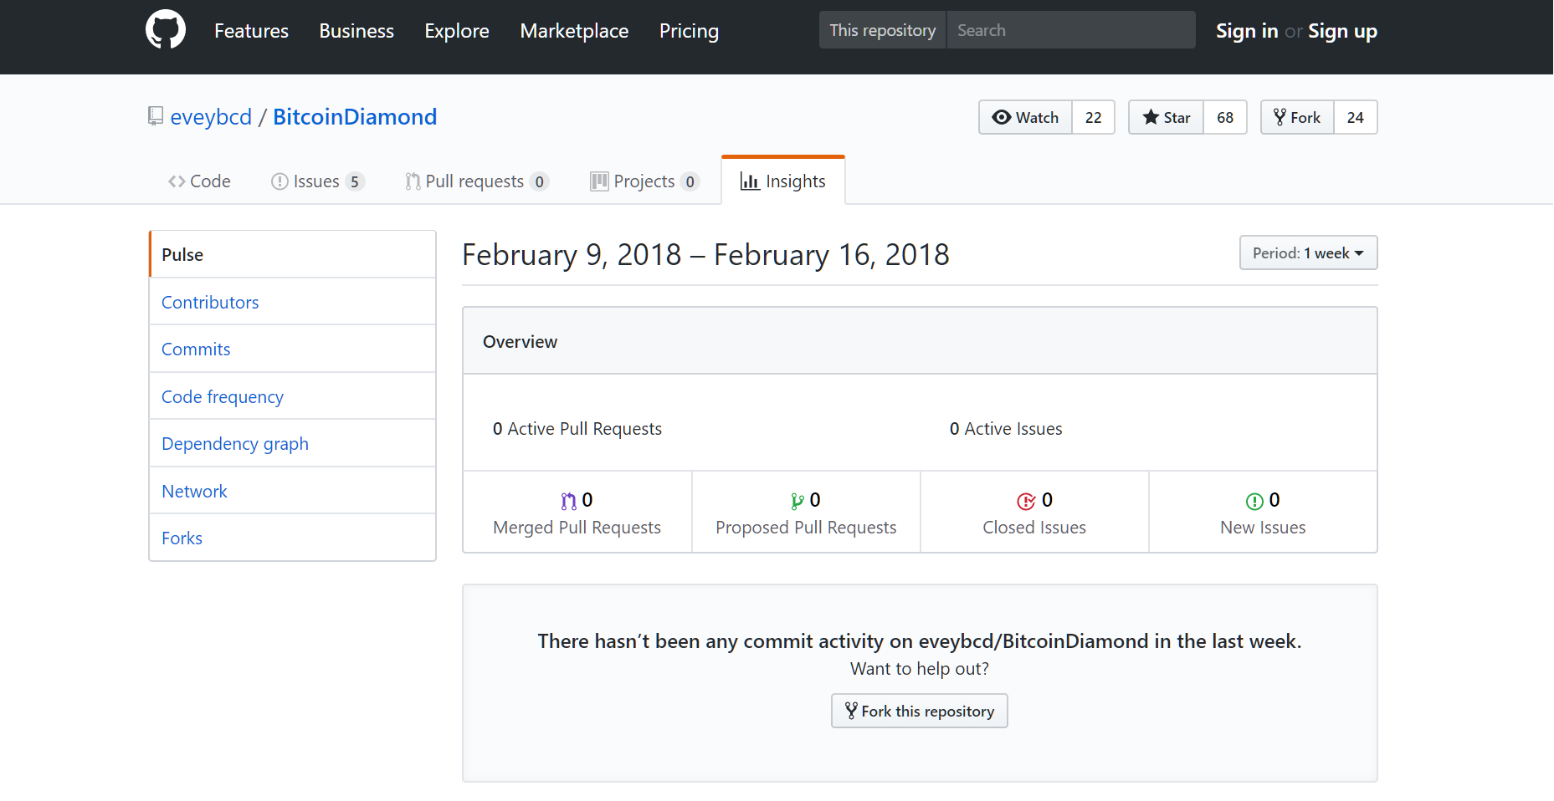Select Pulse in the sidebar
This screenshot has height=801, width=1554.
click(x=293, y=254)
